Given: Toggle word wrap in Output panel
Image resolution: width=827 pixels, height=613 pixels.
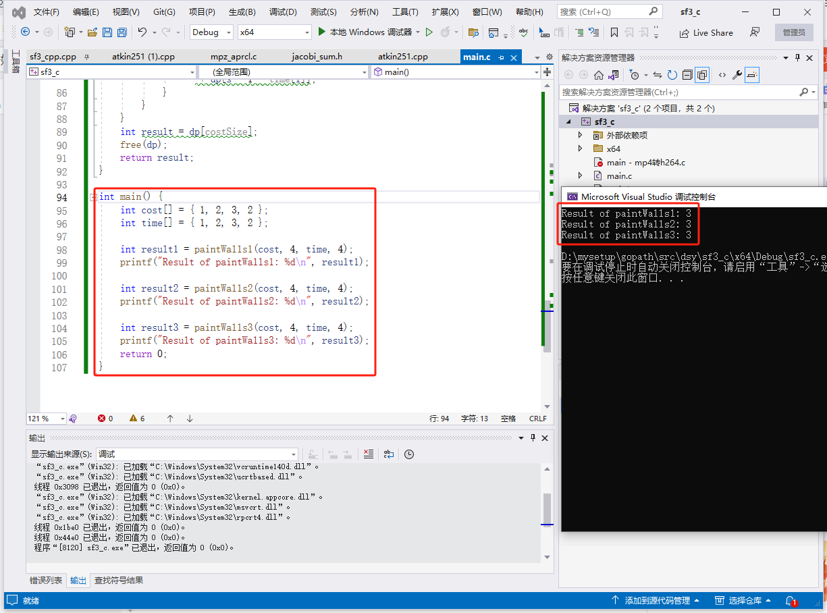Looking at the screenshot, I should pos(389,454).
